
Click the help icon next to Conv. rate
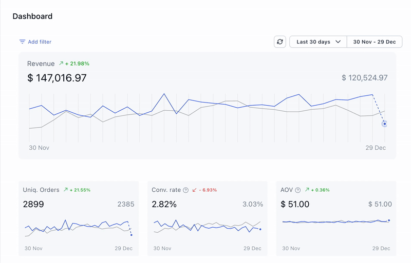coord(185,190)
